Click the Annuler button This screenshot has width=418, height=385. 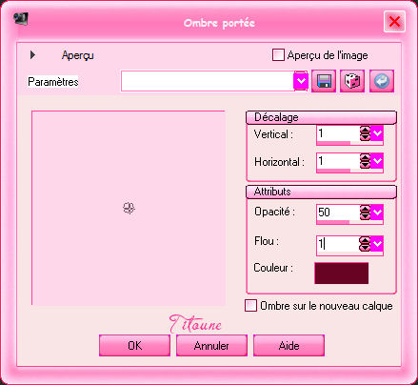click(x=211, y=345)
